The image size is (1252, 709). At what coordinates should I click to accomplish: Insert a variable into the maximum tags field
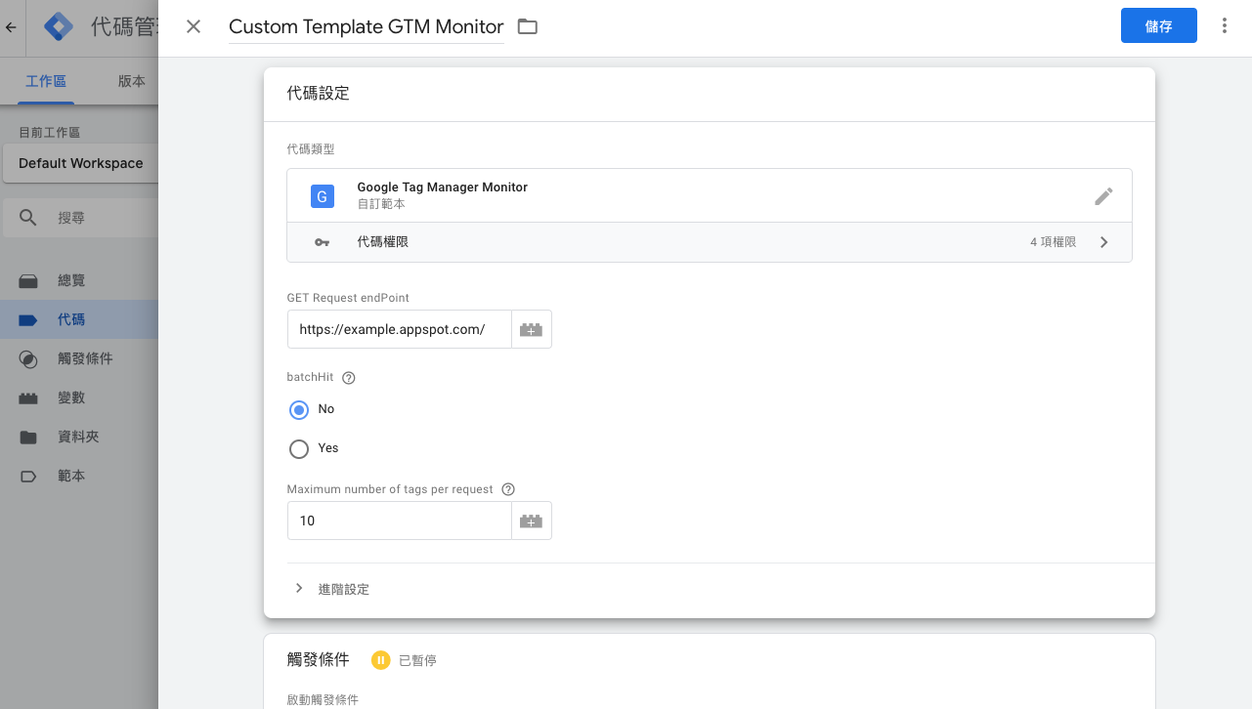[x=532, y=521]
